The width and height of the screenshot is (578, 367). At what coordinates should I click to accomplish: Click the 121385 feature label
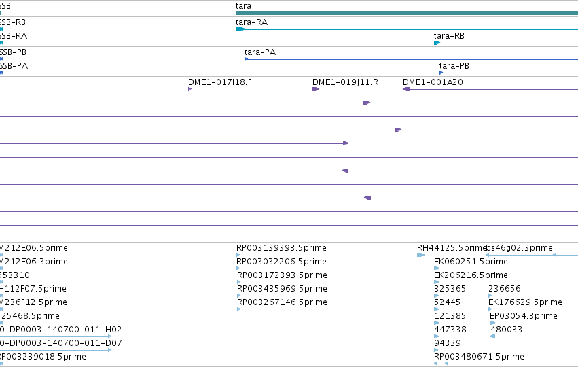click(x=450, y=316)
